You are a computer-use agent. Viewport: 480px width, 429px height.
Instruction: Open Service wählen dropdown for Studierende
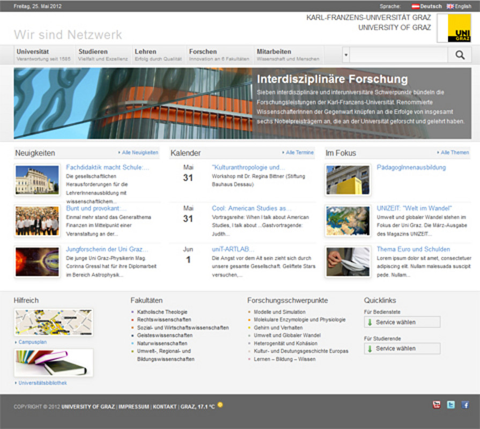pos(402,349)
